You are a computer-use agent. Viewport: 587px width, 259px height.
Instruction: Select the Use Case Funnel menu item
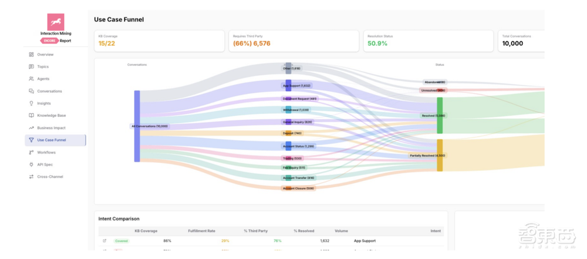pyautogui.click(x=55, y=140)
